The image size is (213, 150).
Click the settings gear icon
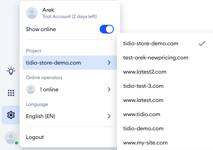[x=11, y=115]
